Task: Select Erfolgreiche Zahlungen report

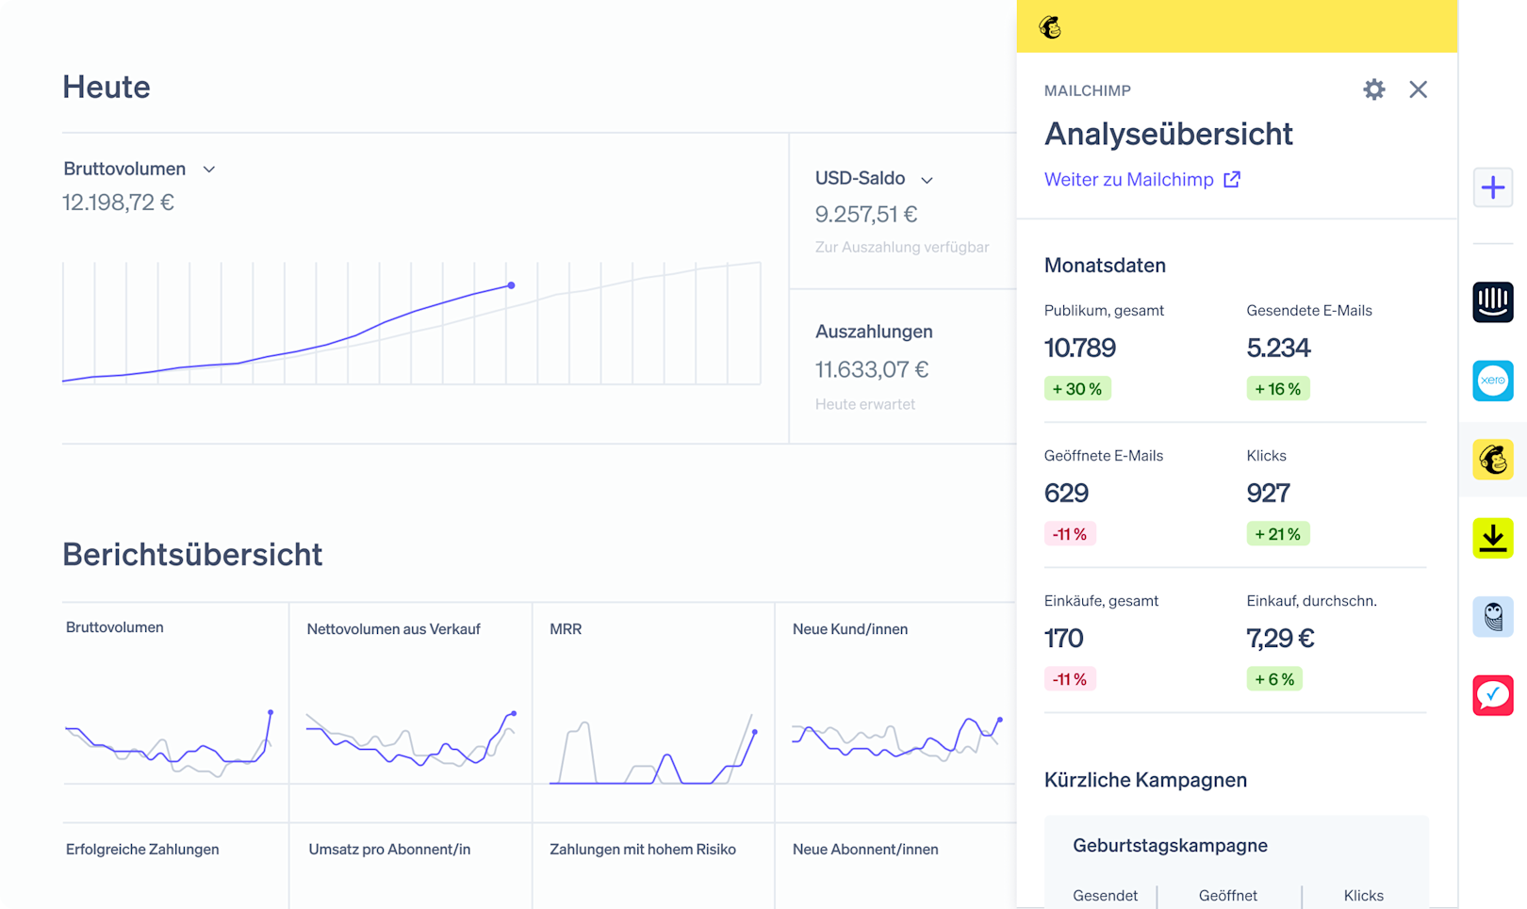Action: tap(142, 850)
